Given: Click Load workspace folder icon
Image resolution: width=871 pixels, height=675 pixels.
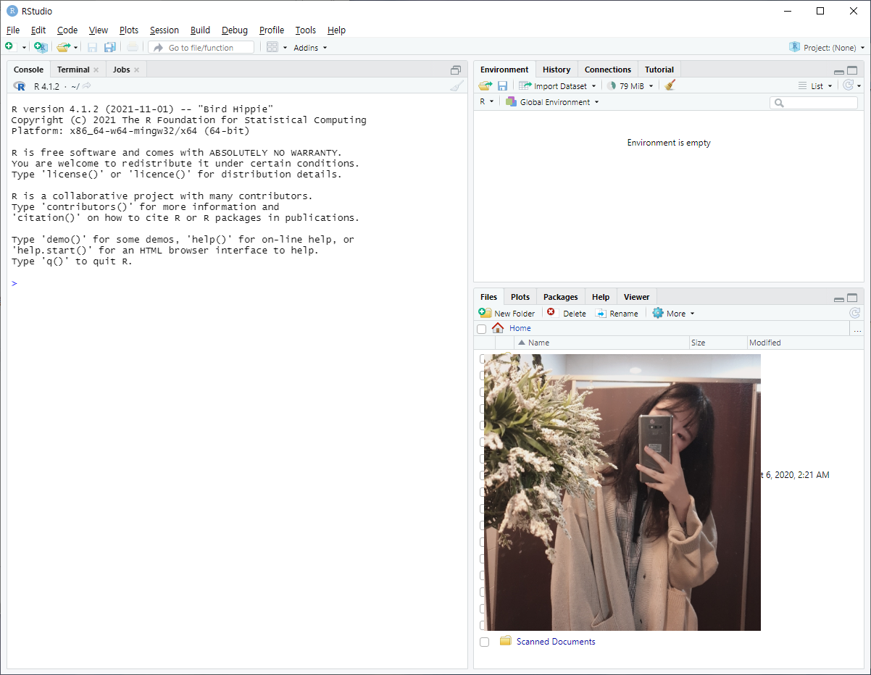Looking at the screenshot, I should (x=485, y=85).
